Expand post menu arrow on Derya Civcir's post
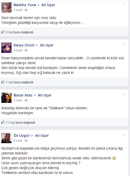 [124, 44]
